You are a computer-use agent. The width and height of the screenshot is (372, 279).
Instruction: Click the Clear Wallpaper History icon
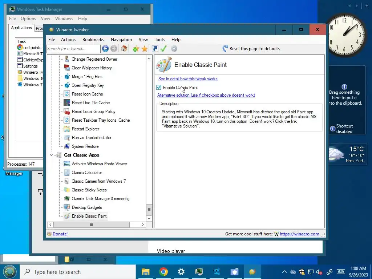coord(67,68)
